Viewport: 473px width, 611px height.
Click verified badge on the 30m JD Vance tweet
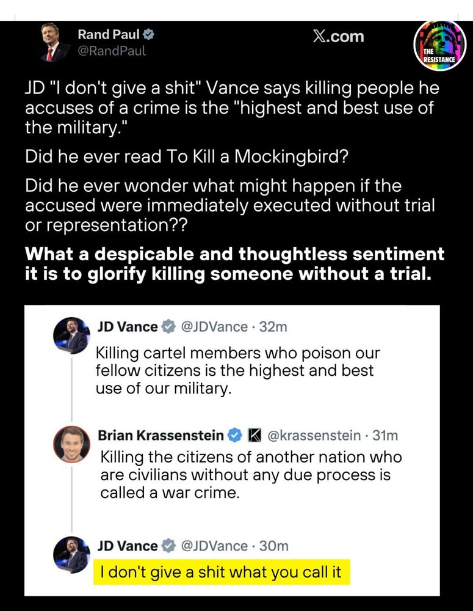pos(168,546)
